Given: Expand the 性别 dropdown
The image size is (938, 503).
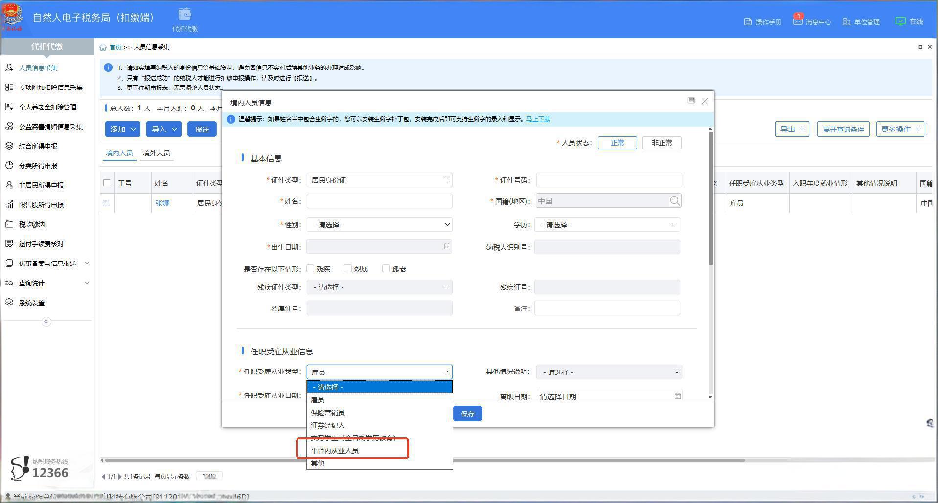Looking at the screenshot, I should coord(379,224).
